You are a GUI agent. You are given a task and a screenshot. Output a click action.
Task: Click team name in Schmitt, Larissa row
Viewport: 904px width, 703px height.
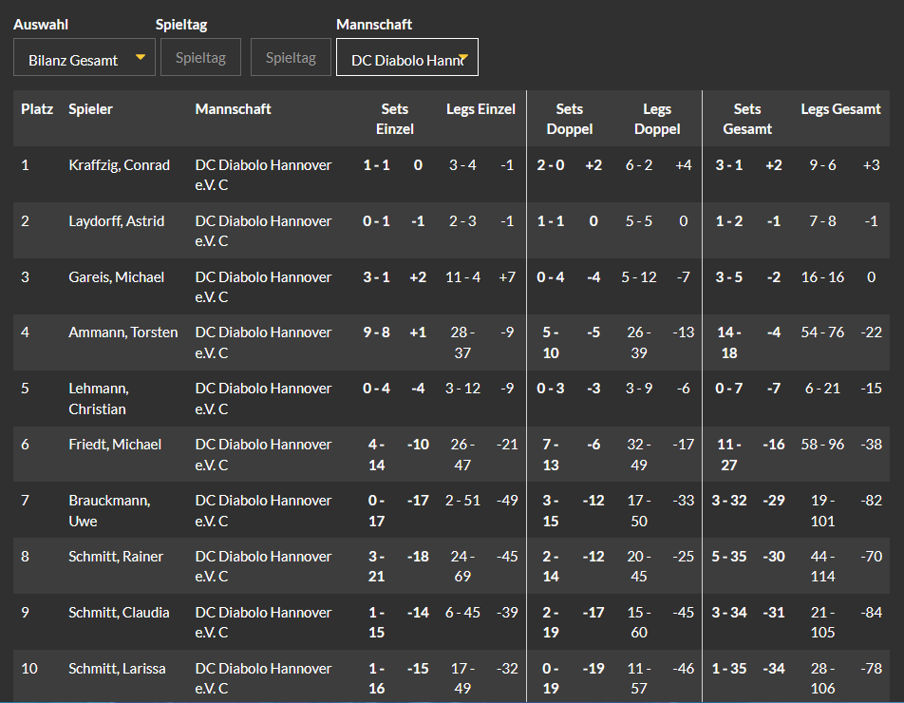(263, 678)
